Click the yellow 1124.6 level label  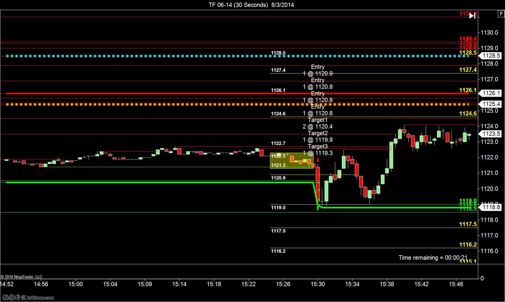[468, 114]
